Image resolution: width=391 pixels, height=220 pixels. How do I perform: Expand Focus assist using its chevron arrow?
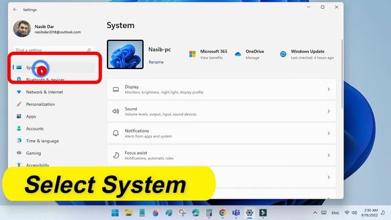pos(329,155)
